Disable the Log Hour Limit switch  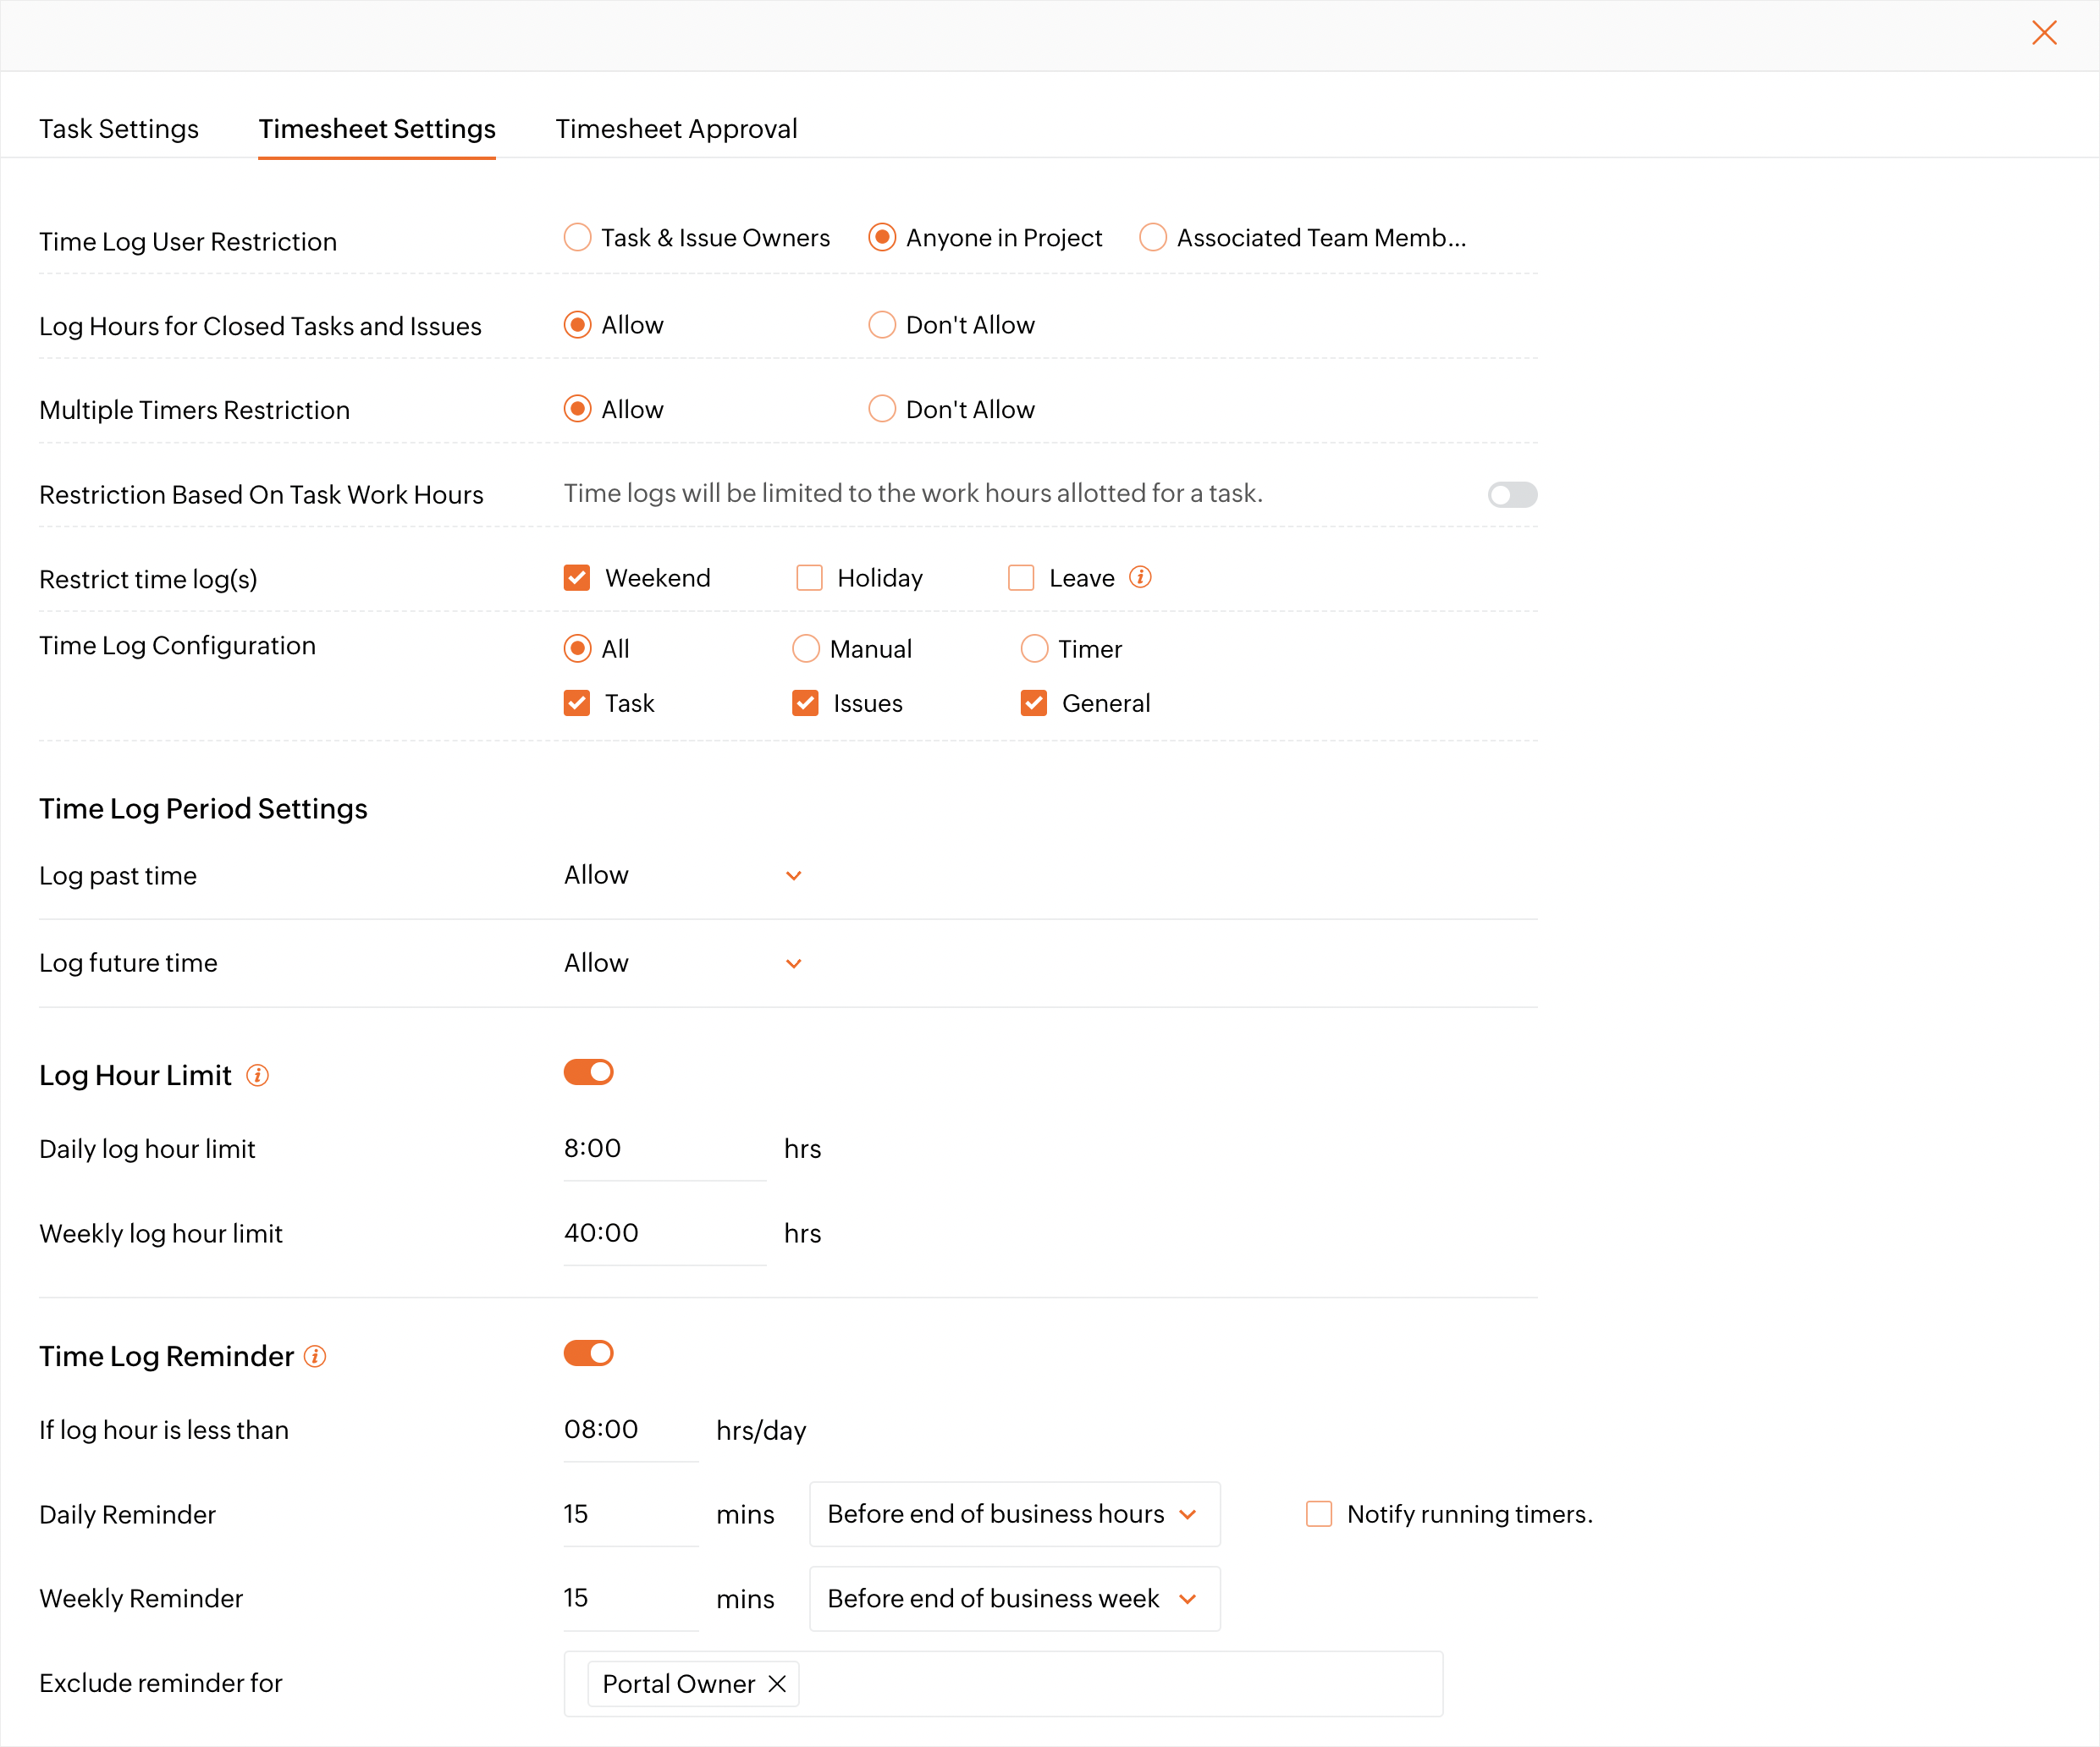(589, 1072)
